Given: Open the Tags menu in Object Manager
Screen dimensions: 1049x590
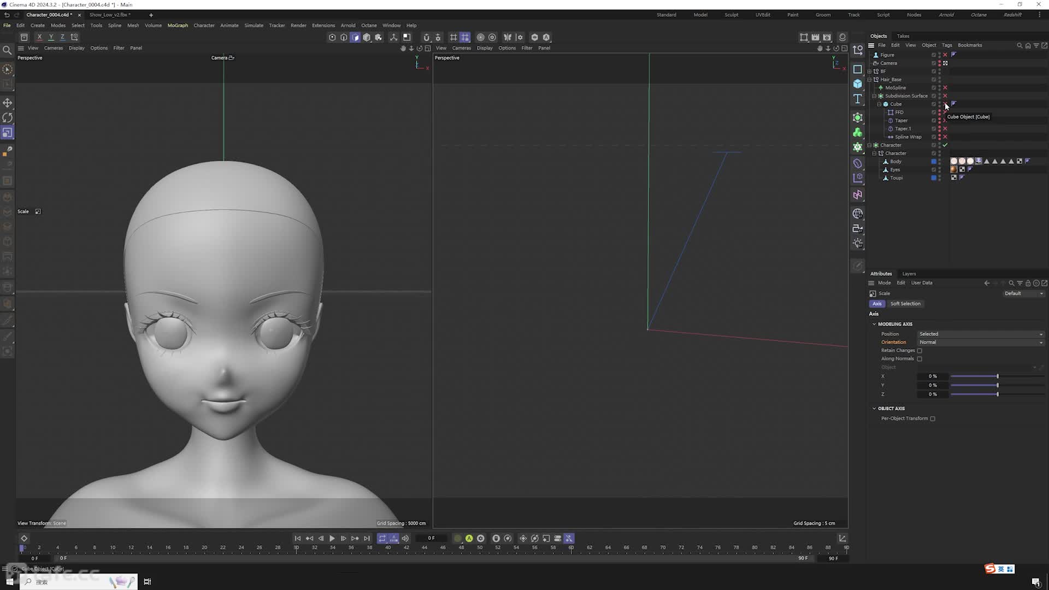Looking at the screenshot, I should 947,45.
